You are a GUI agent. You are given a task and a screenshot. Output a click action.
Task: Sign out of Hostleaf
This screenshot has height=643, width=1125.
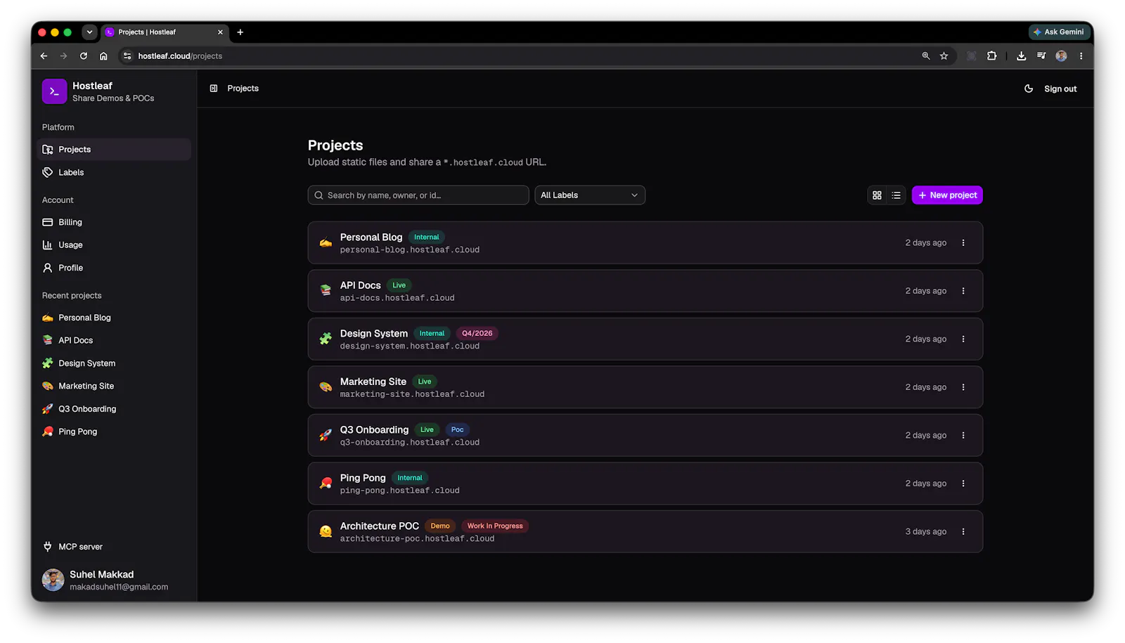click(1060, 89)
